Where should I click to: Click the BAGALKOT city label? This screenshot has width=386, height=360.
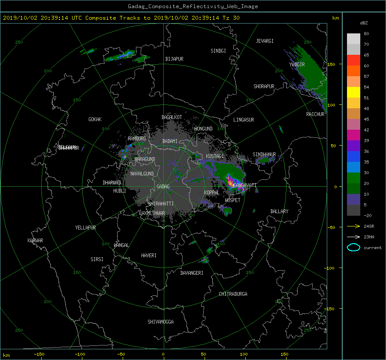click(x=172, y=117)
